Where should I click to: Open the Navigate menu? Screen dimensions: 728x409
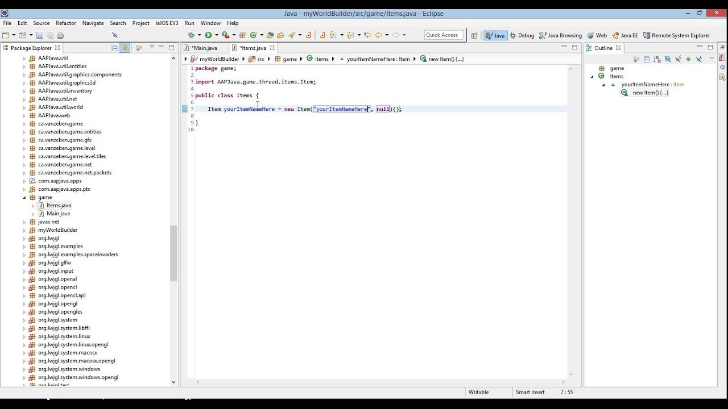pos(93,23)
